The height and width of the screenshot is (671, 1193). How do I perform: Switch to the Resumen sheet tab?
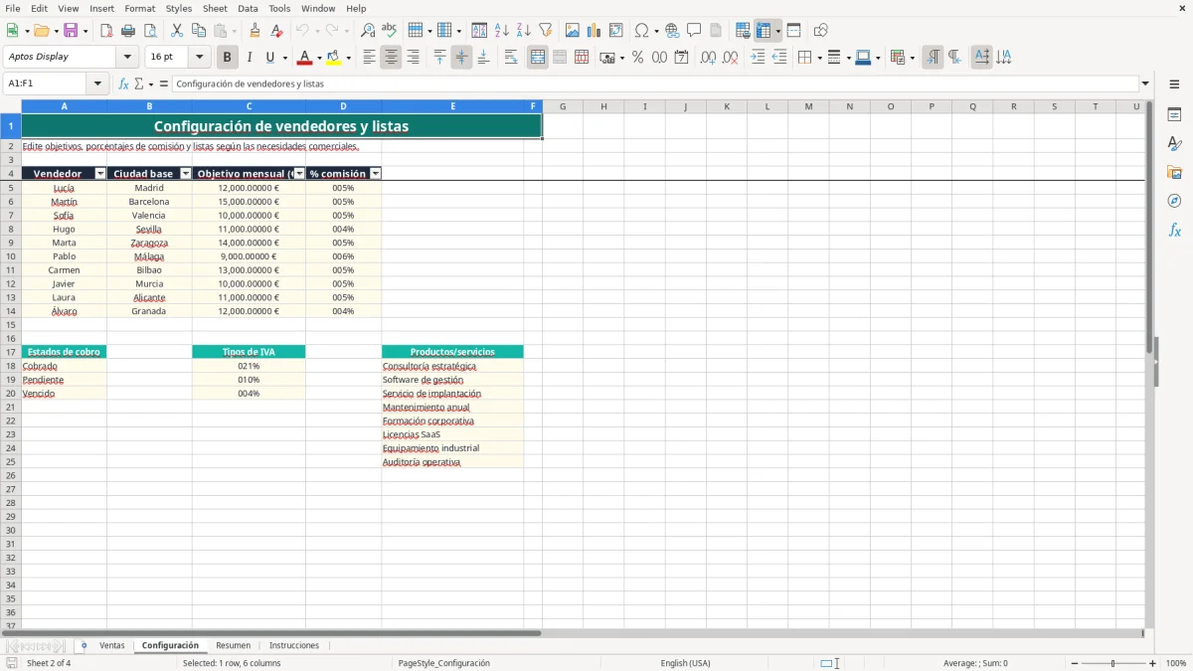[234, 646]
